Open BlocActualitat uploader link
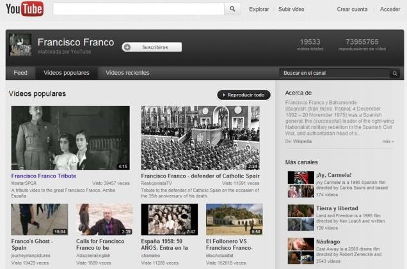The width and height of the screenshot is (407, 269). (219, 256)
